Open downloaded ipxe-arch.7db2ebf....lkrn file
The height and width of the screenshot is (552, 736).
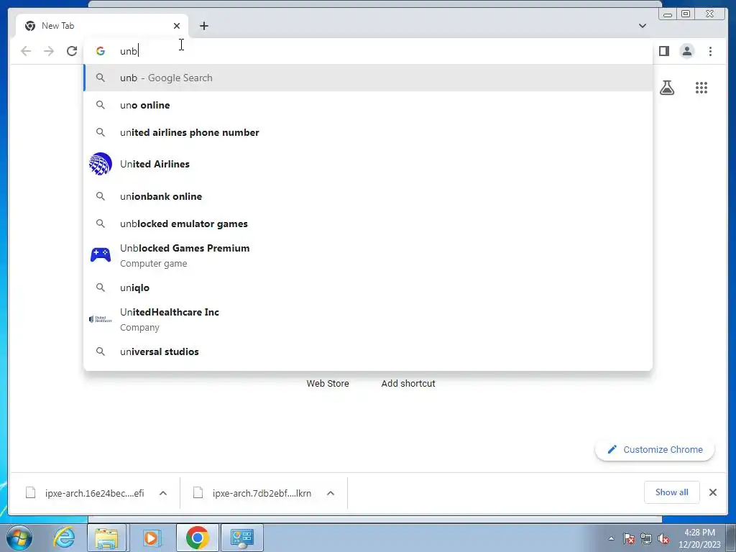point(254,493)
